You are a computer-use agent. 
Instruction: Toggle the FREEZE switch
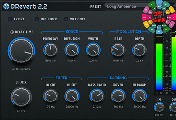point(10,19)
